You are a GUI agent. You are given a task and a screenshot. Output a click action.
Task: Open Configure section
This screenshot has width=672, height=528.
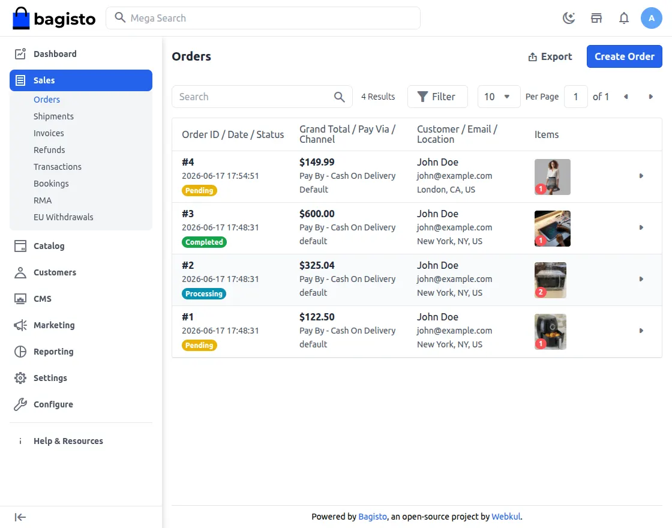pyautogui.click(x=81, y=404)
